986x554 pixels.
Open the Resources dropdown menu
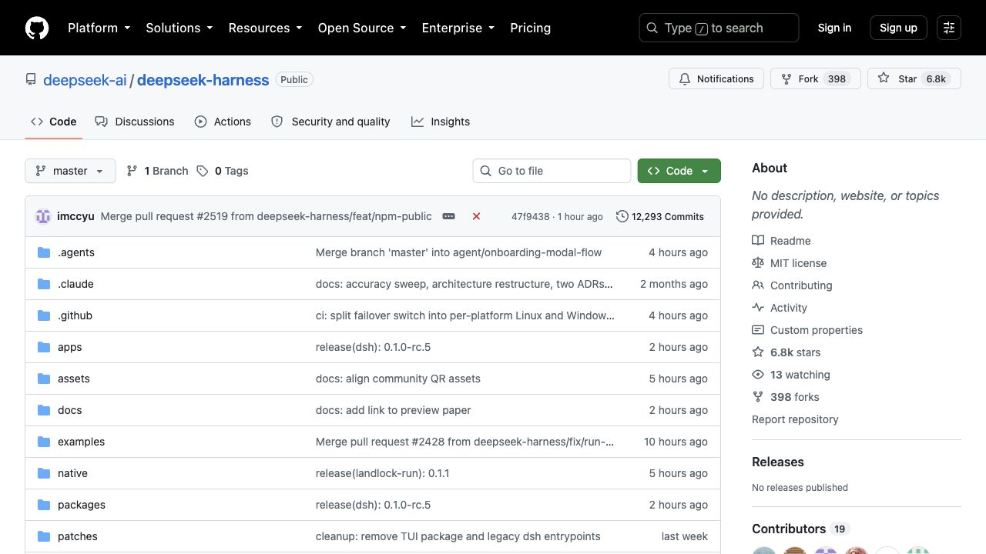[x=265, y=28]
